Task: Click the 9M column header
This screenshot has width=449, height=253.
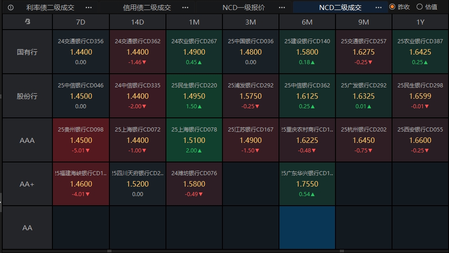Action: 364,22
